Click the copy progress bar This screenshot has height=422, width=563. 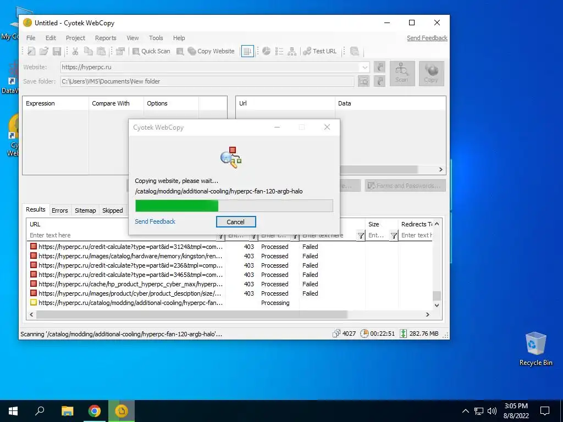pos(234,206)
